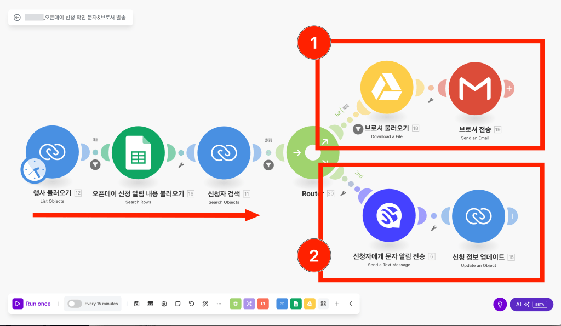
Task: Open the 행사 불러오기 List Objects module
Action: tap(52, 152)
